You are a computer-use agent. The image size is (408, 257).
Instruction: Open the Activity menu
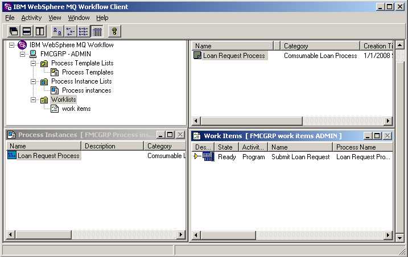click(x=31, y=18)
